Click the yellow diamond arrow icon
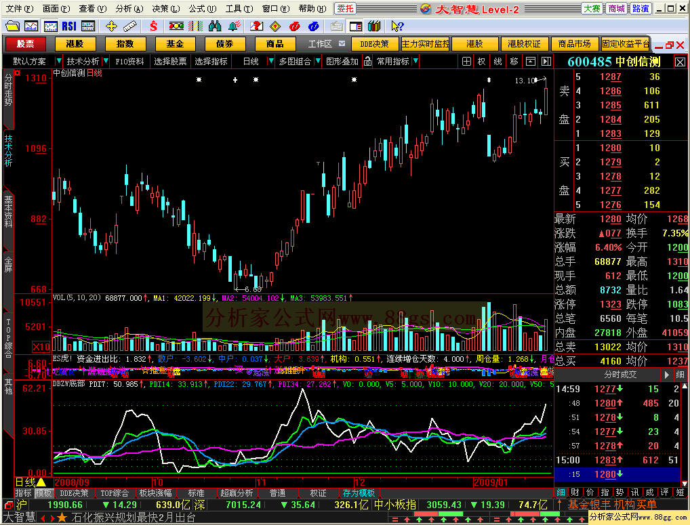 point(275,26)
